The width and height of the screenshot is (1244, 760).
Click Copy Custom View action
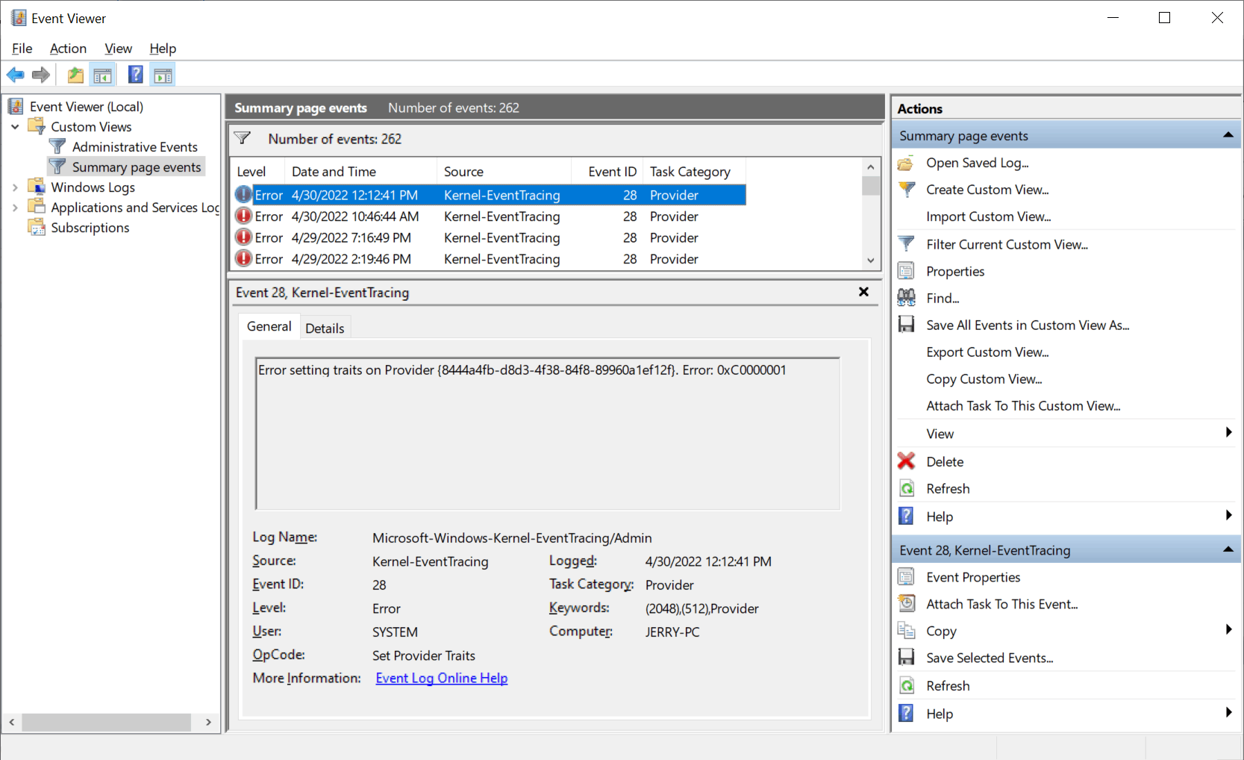[984, 379]
